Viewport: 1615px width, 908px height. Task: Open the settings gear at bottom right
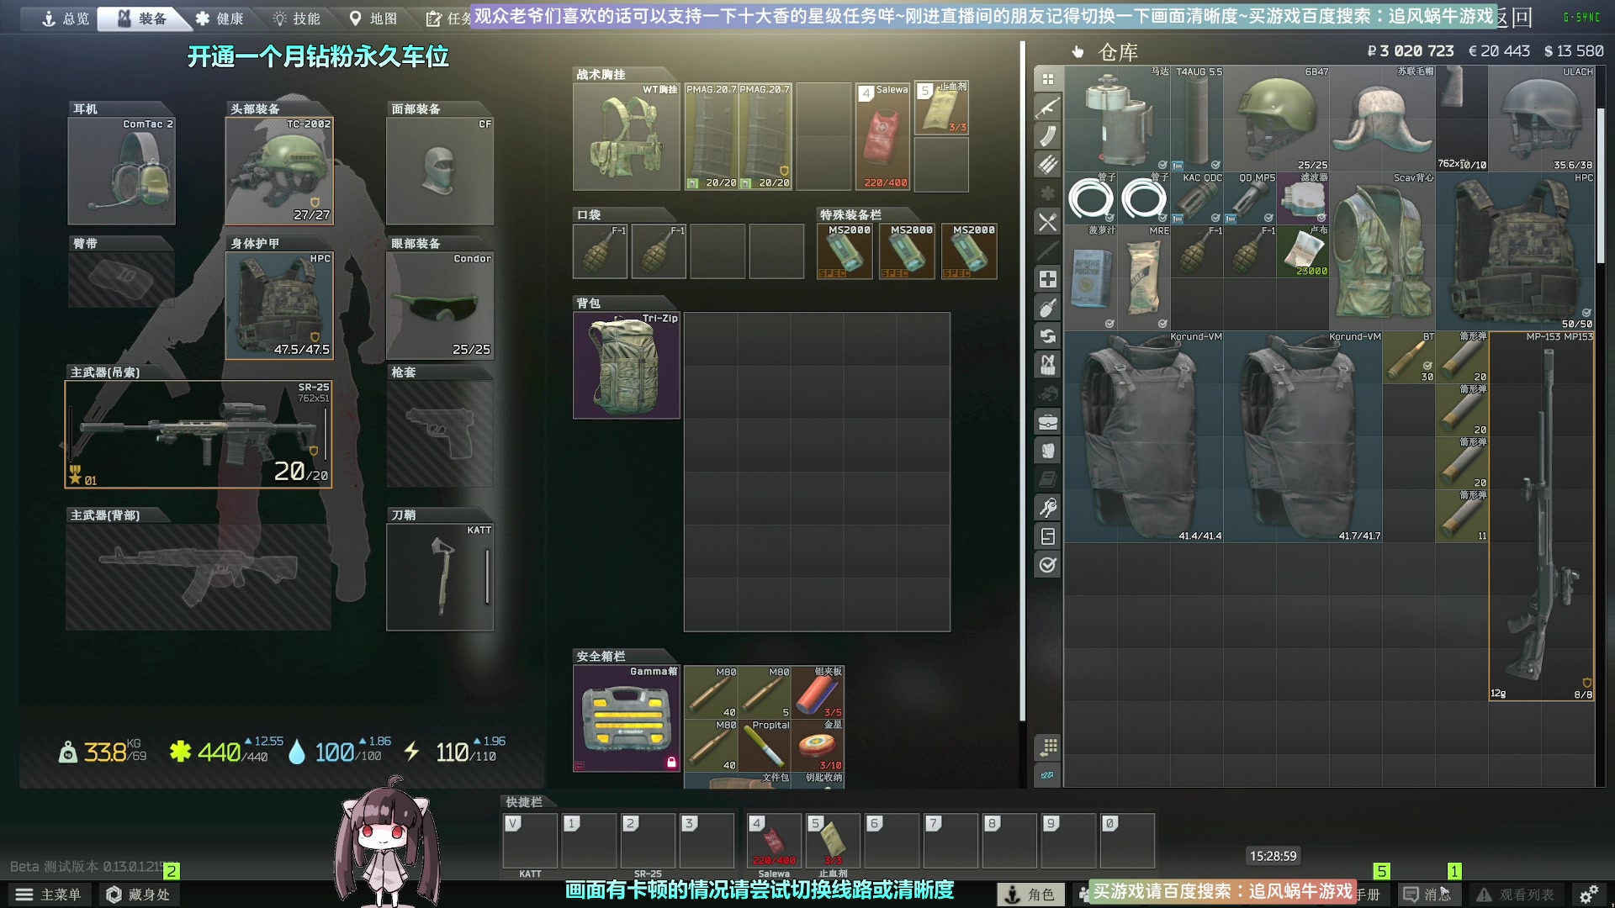1588,895
